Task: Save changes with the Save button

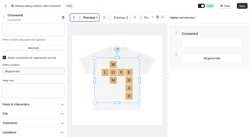Action: 242,6
